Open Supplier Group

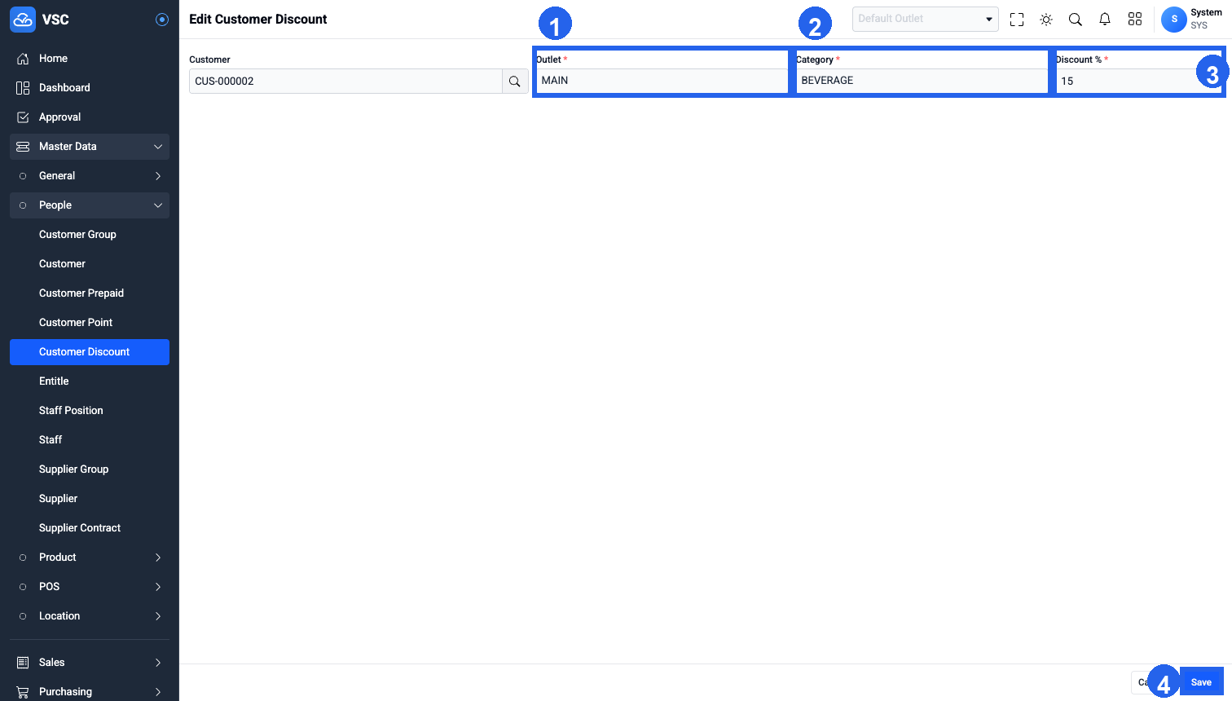(x=90, y=470)
